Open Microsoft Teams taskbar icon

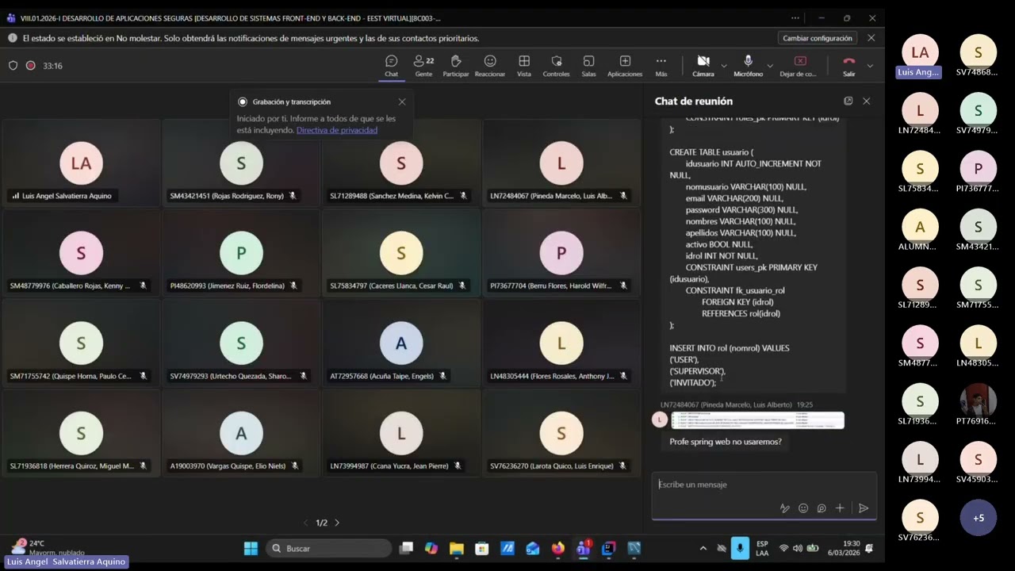(584, 548)
